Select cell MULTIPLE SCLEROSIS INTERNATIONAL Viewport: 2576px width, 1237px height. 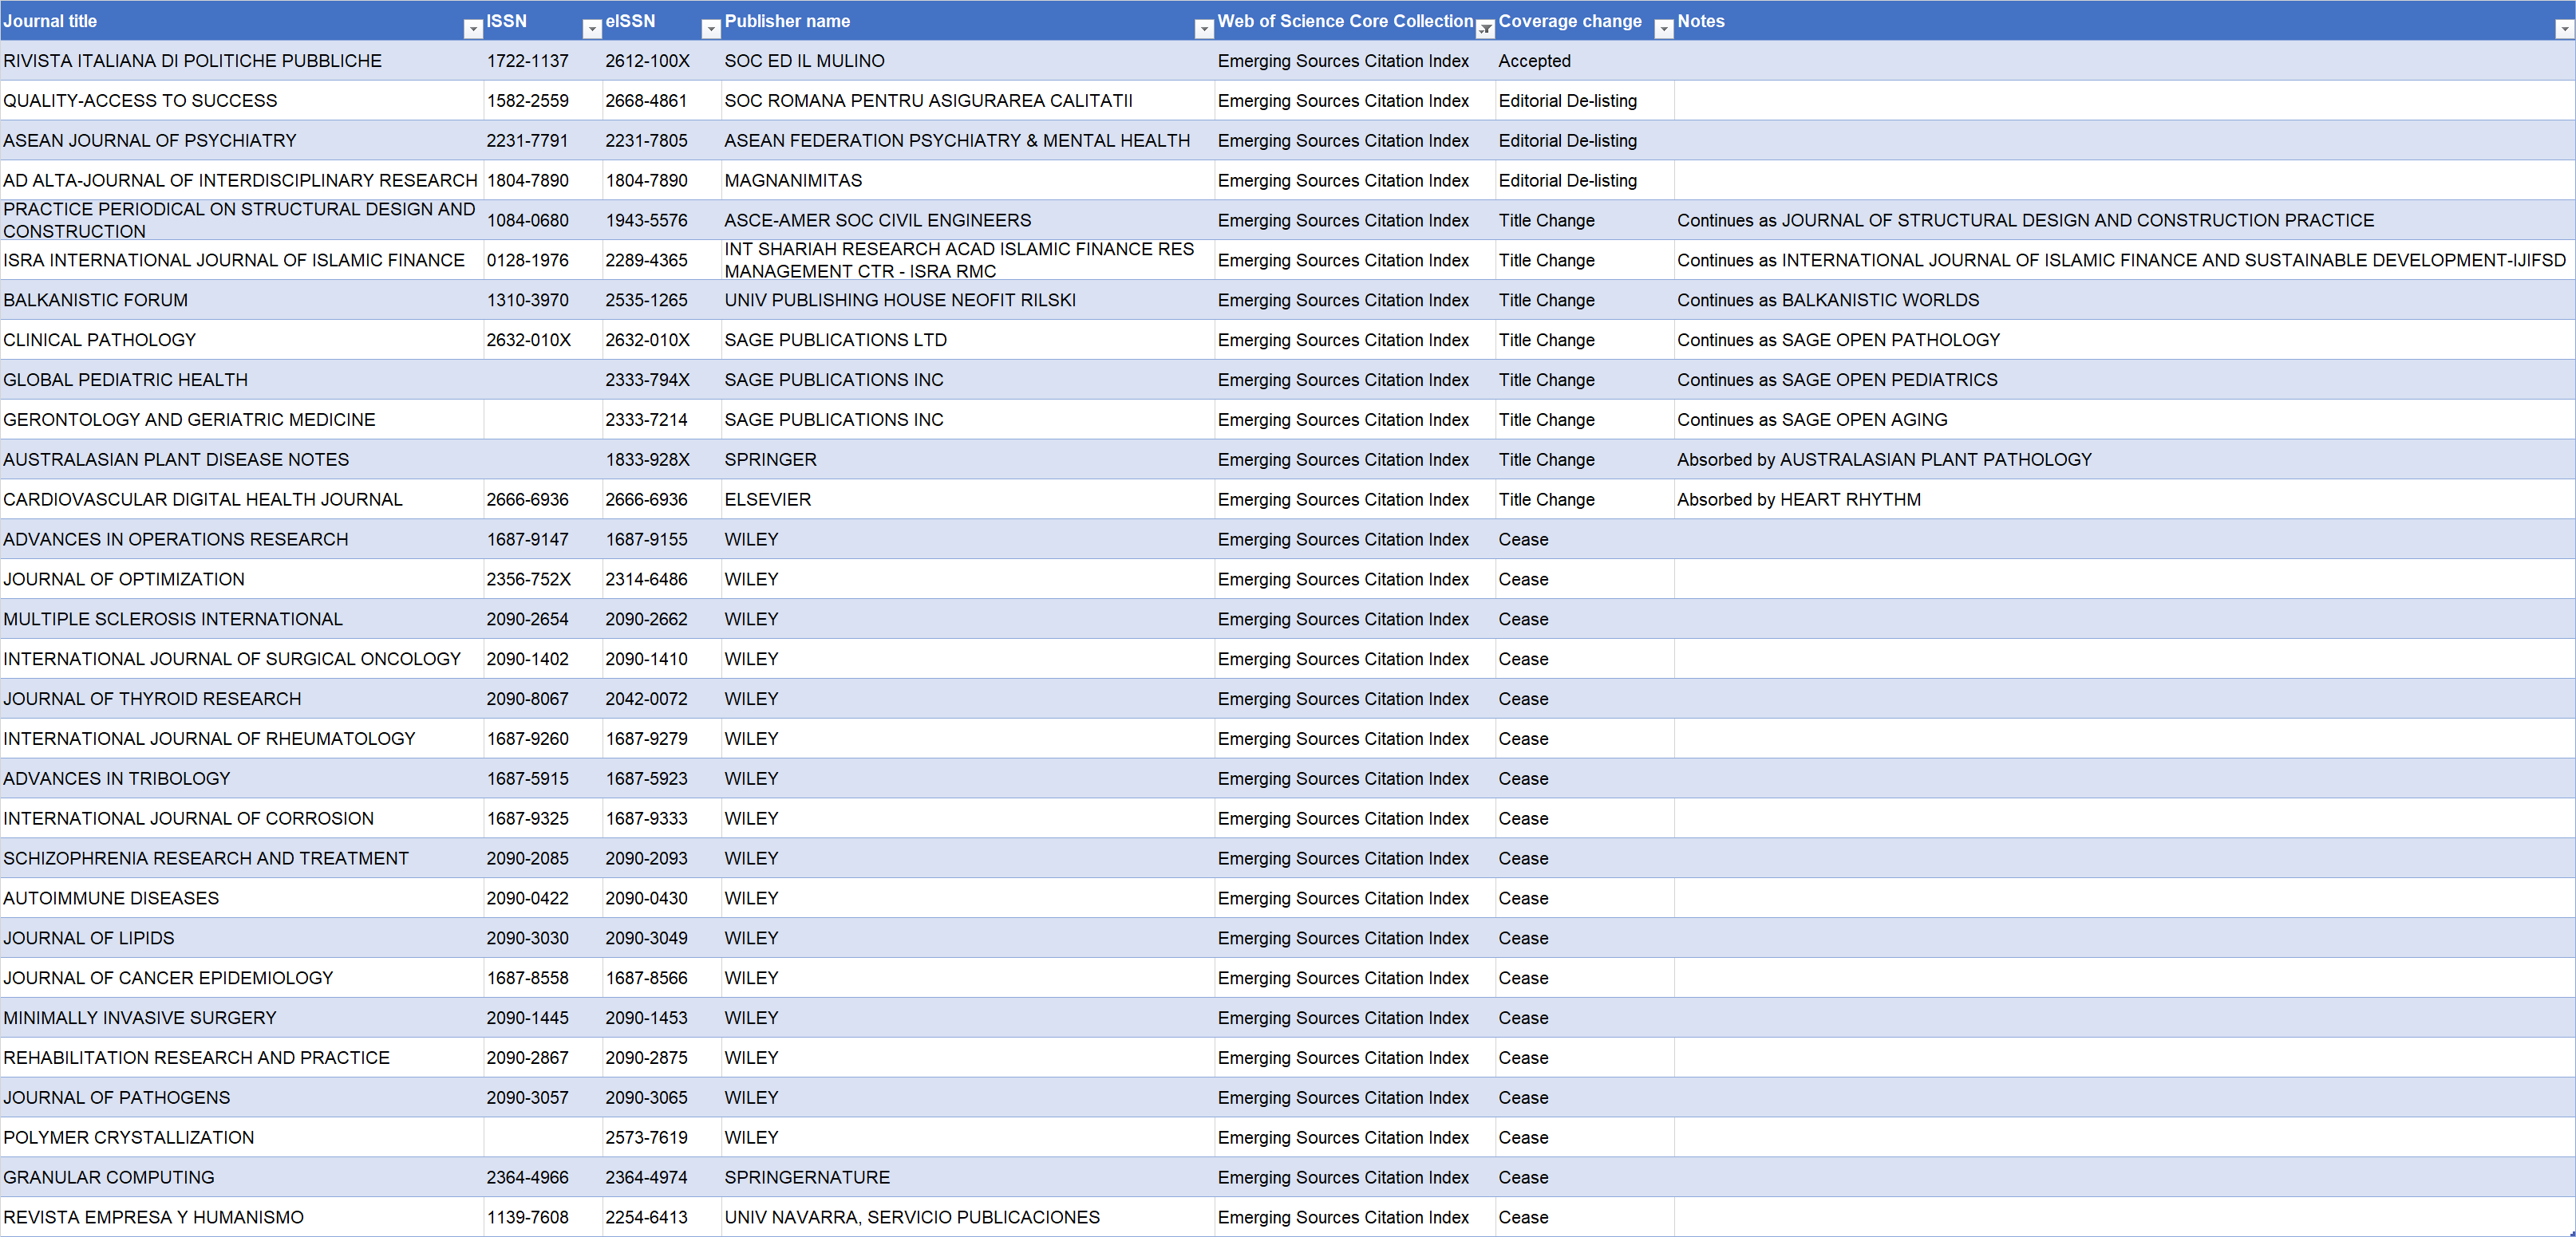[242, 620]
